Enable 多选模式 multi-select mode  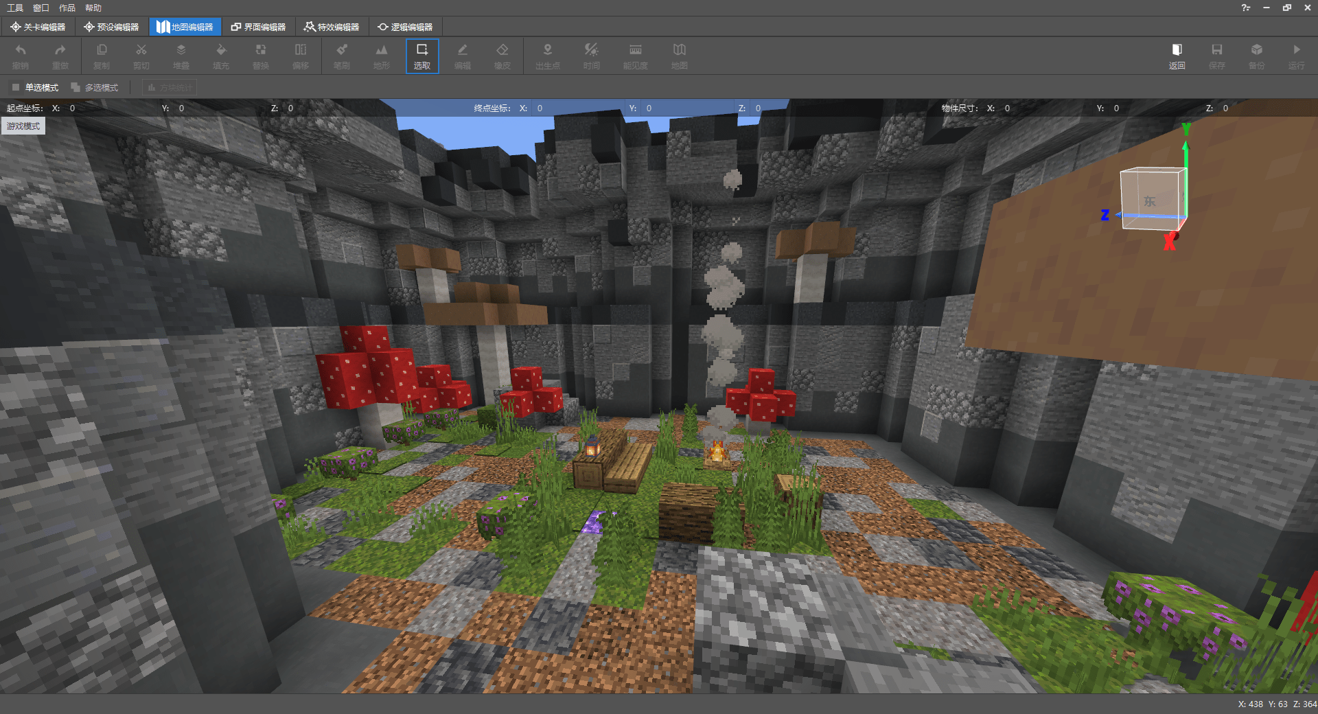coord(95,87)
